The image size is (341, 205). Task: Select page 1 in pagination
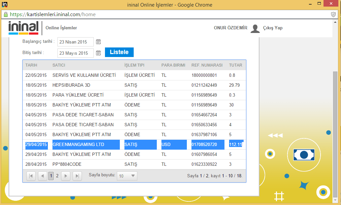51,176
